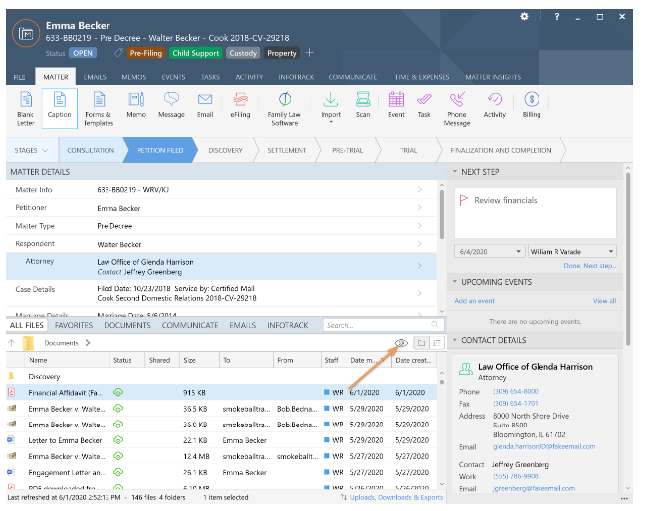Open the InfoTrack files tab

(288, 325)
